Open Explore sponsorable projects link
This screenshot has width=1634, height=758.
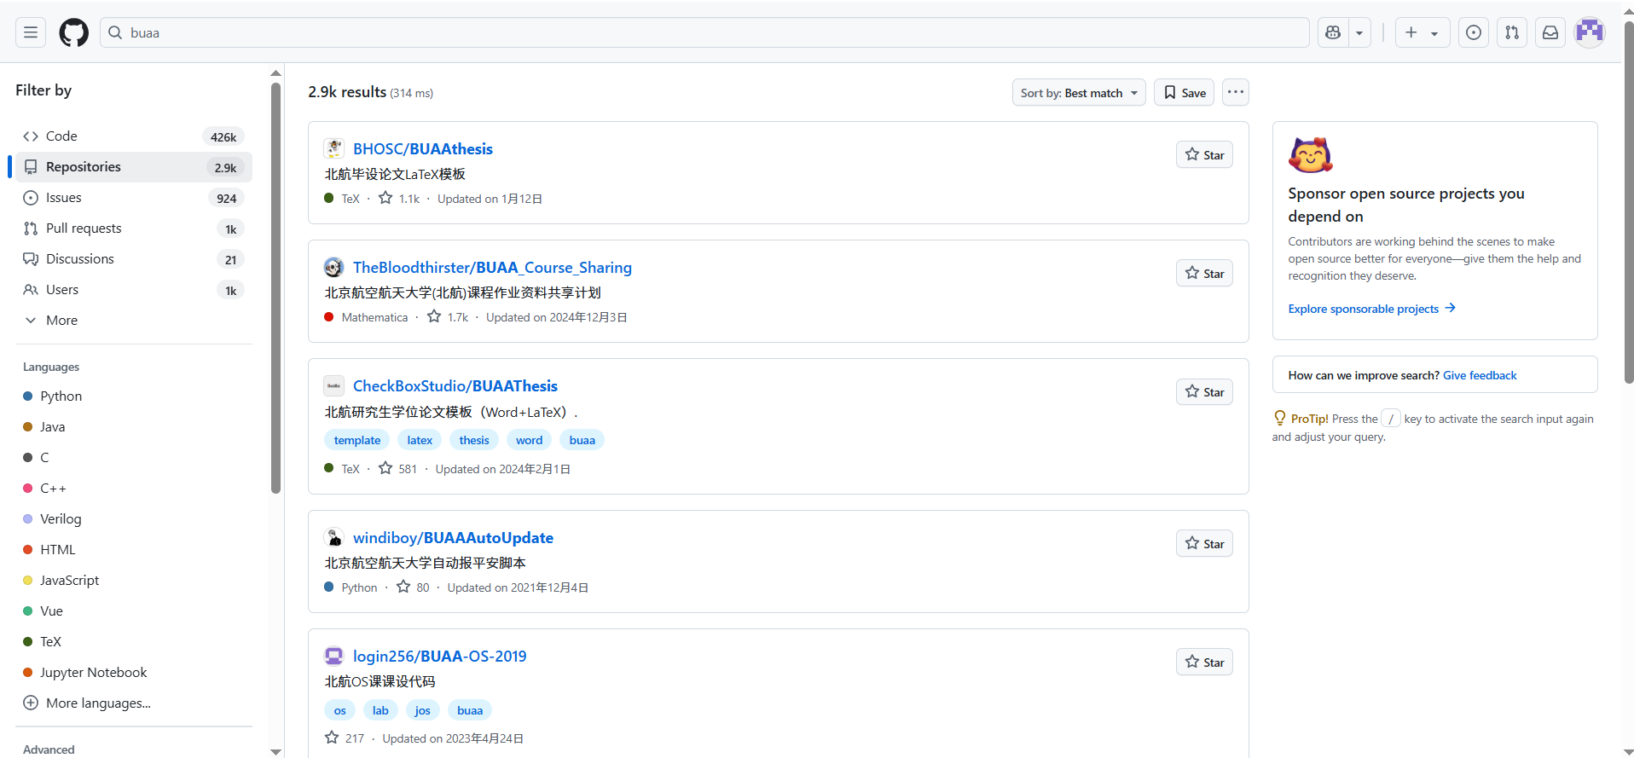pos(1371,309)
